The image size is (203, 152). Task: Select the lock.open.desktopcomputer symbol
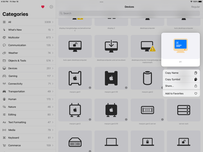coord(75,46)
